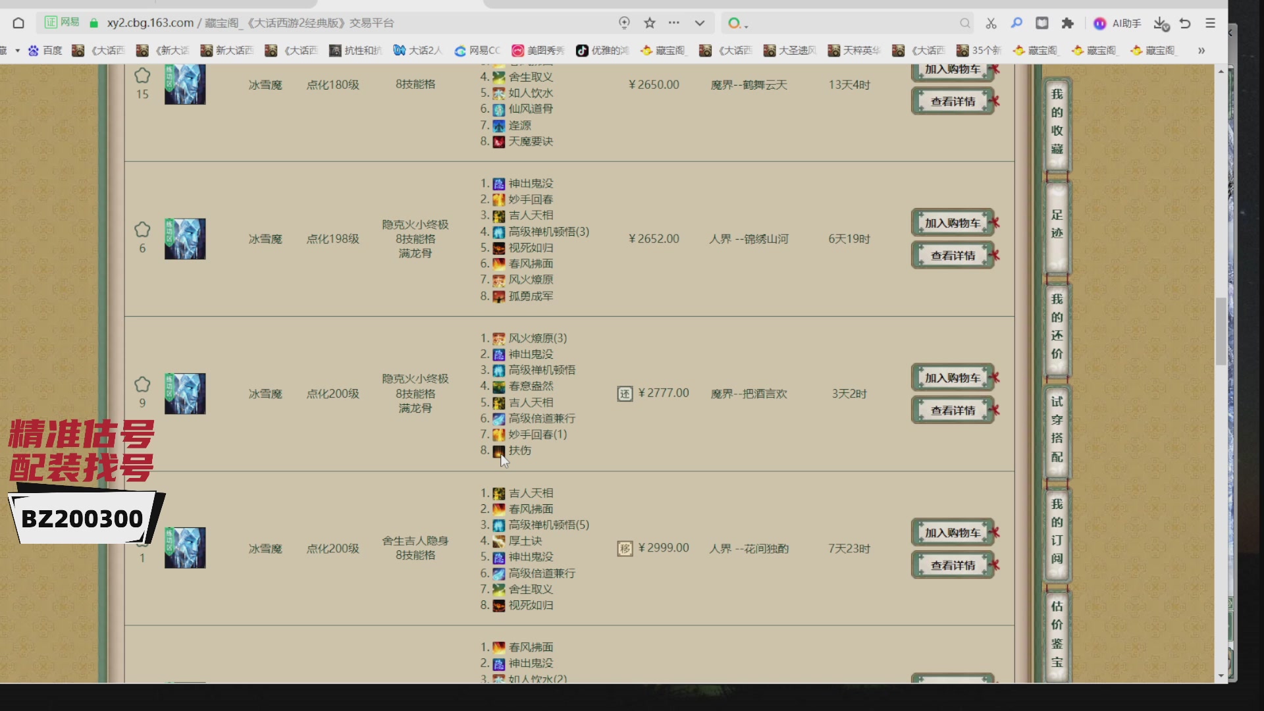Click the browser home icon
Screen dimensions: 1264x711
(18, 23)
